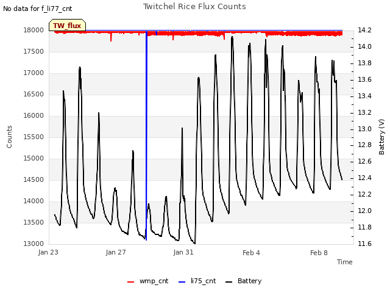The height and width of the screenshot is (293, 390).
Task: Click the 13.0 battery tick label
Action: tap(364, 129)
